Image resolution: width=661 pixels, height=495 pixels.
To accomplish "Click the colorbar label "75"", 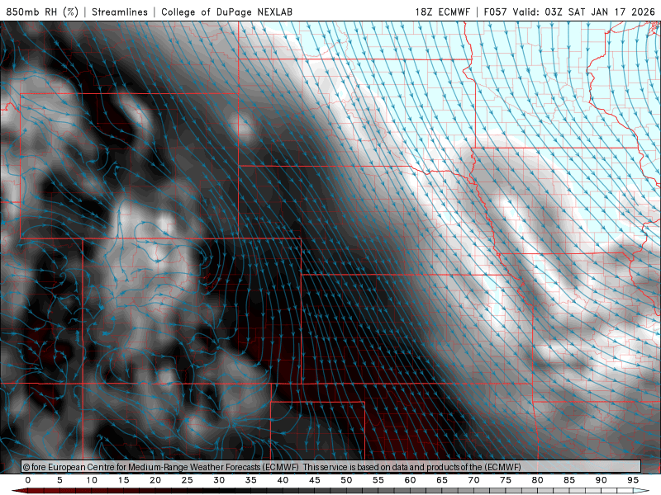I will click(x=506, y=480).
